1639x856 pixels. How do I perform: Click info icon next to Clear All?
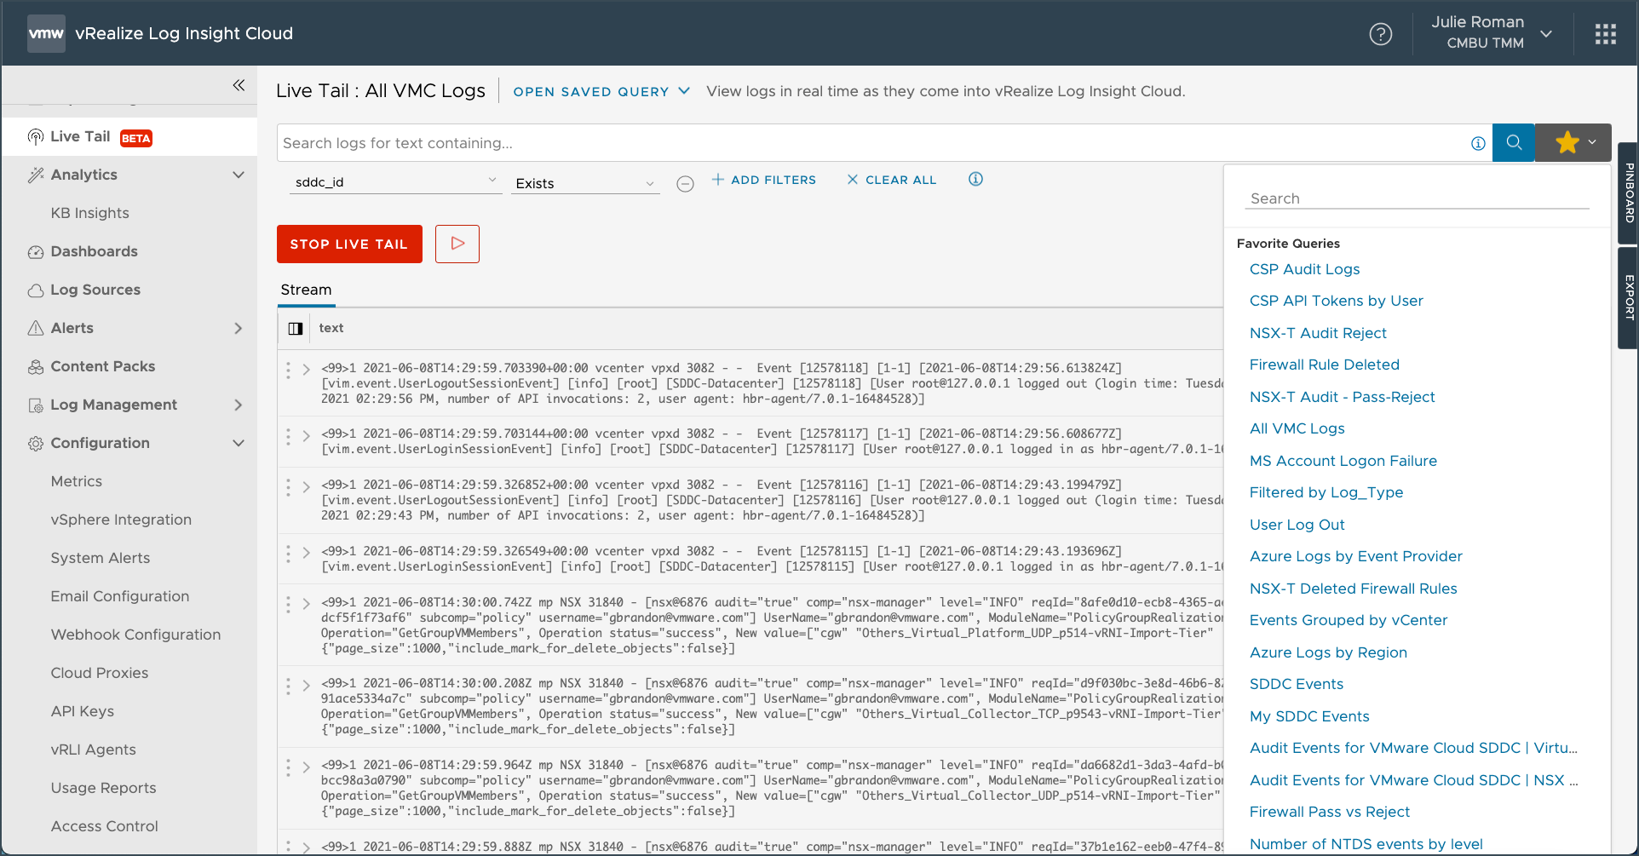point(975,179)
